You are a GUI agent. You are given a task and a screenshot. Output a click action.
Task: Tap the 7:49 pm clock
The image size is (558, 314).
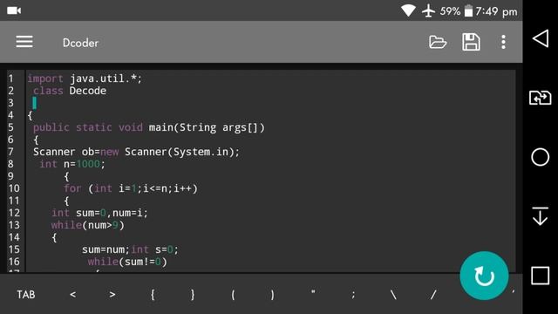click(x=496, y=11)
